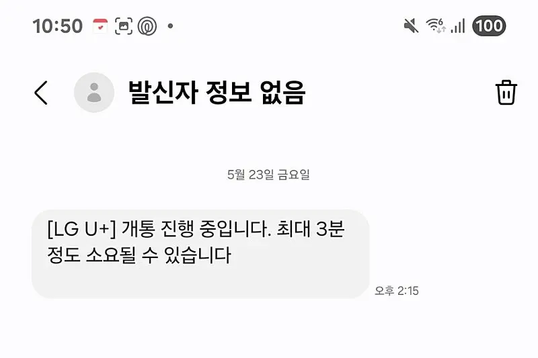The height and width of the screenshot is (358, 538).
Task: Tap the 10:50 clock in status bar
Action: click(58, 26)
